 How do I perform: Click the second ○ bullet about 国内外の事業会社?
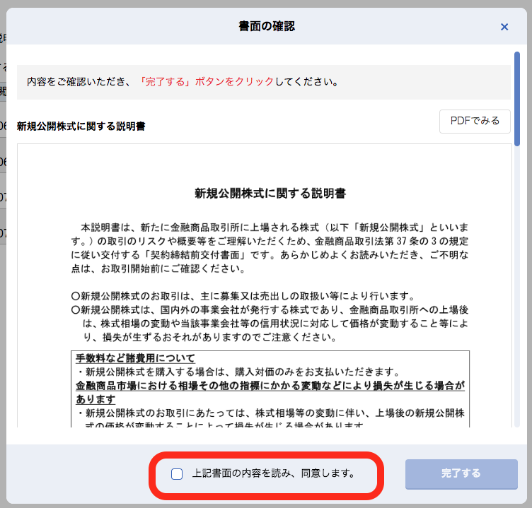tap(270, 310)
